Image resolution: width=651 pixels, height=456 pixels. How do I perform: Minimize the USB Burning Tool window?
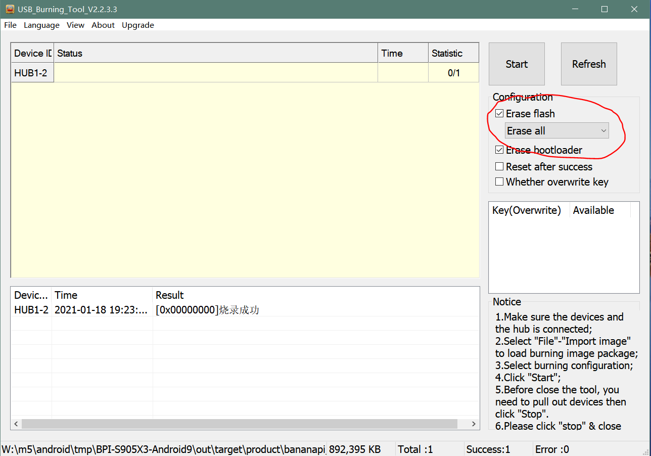click(x=575, y=9)
